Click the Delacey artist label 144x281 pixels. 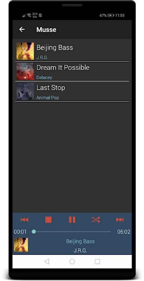point(44,77)
